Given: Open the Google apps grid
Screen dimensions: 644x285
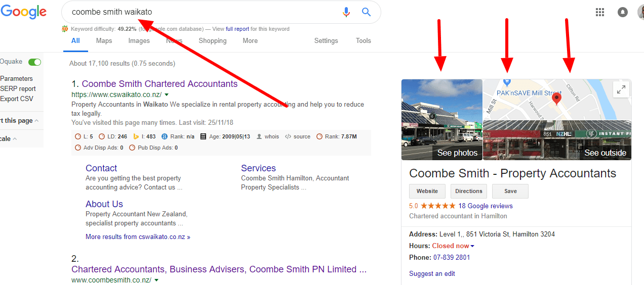Looking at the screenshot, I should pos(600,12).
